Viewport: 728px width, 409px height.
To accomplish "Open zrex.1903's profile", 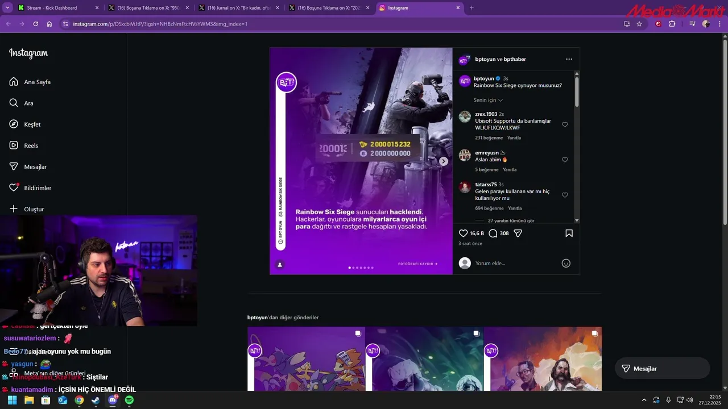I will [486, 114].
